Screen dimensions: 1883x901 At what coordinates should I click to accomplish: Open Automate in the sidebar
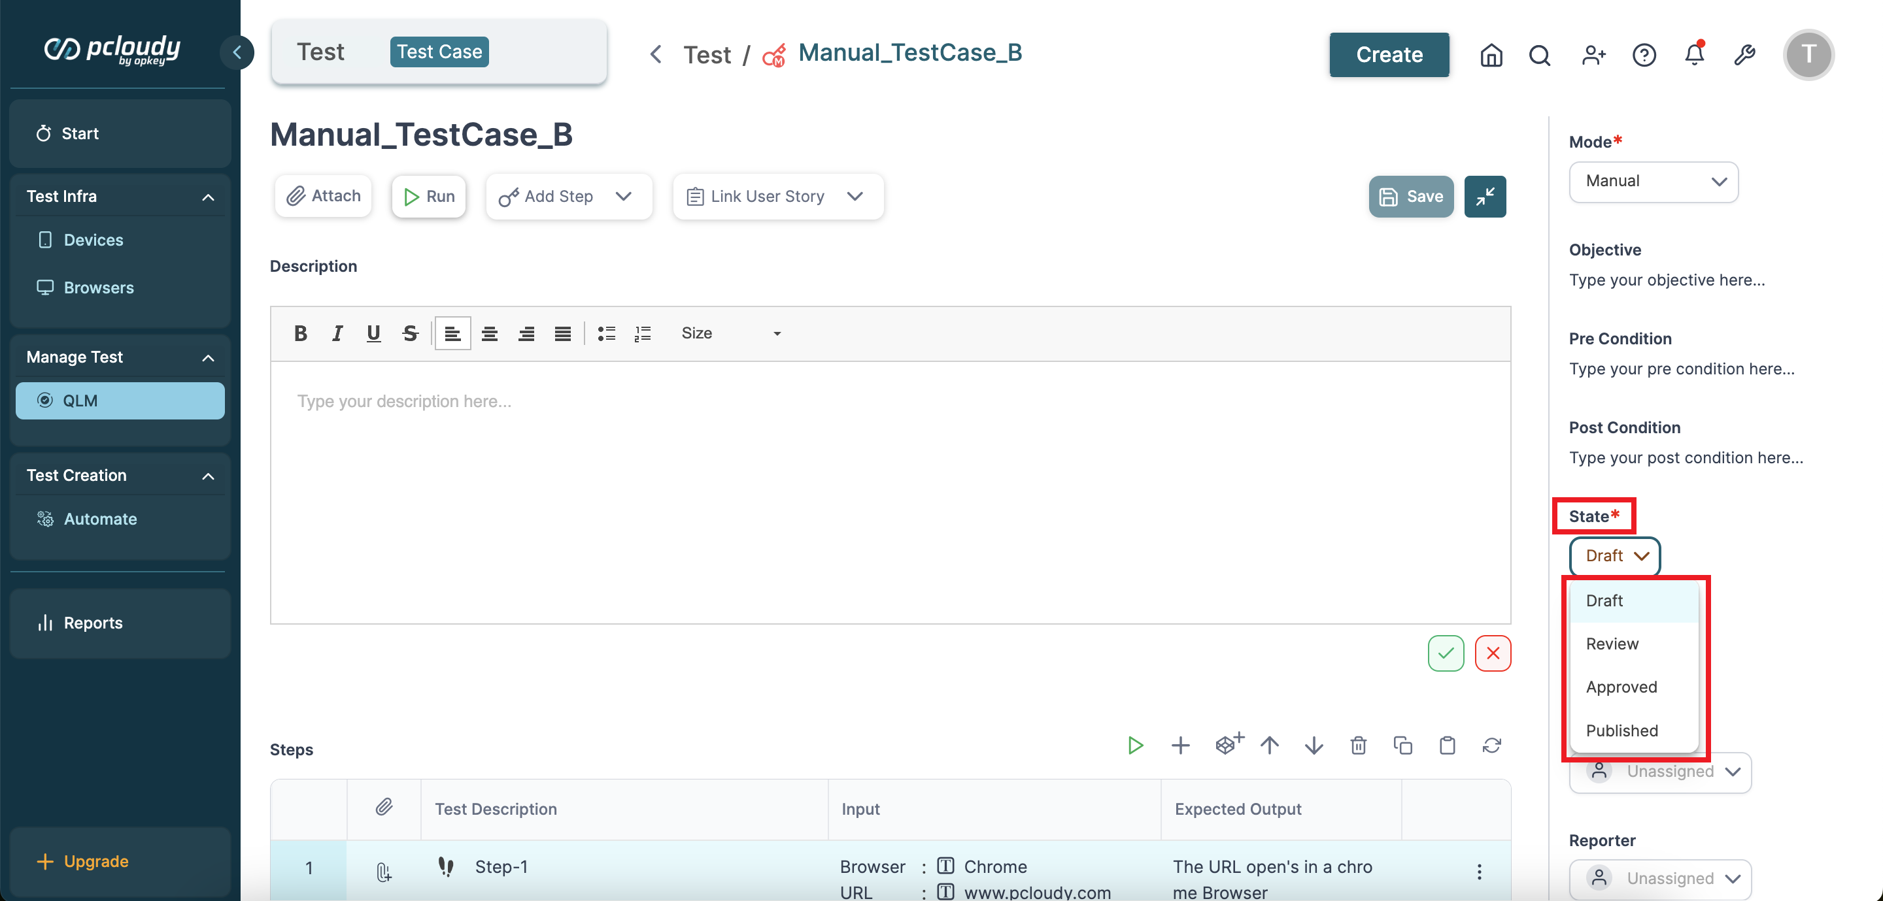[120, 519]
